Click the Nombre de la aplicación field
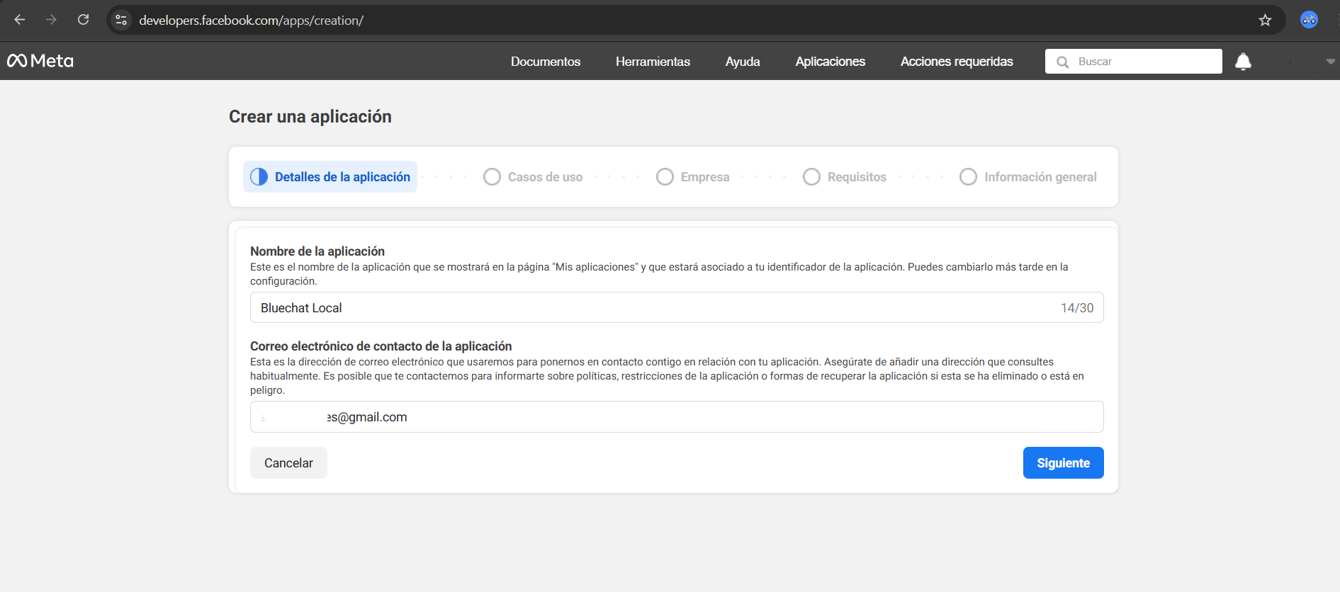 [652, 308]
